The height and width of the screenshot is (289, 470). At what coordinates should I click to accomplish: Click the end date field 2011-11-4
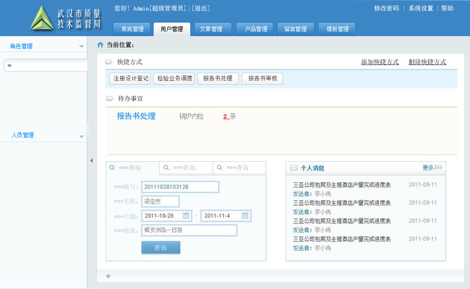pyautogui.click(x=226, y=215)
